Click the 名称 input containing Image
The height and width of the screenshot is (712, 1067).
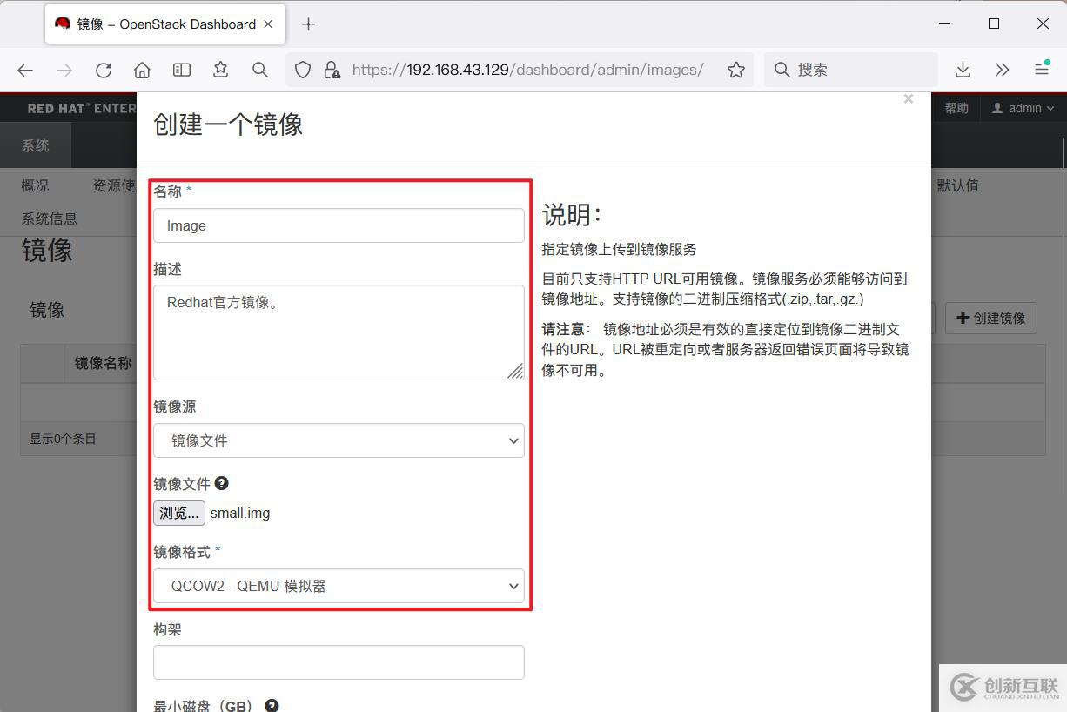339,225
